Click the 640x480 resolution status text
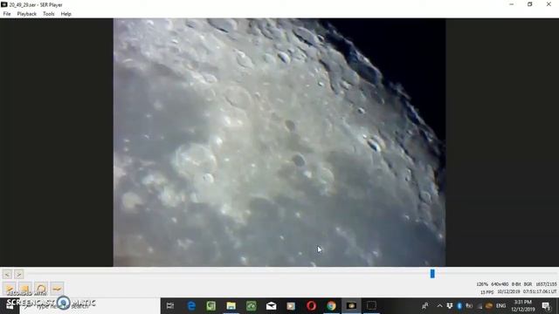This screenshot has height=314, width=559. click(x=500, y=284)
